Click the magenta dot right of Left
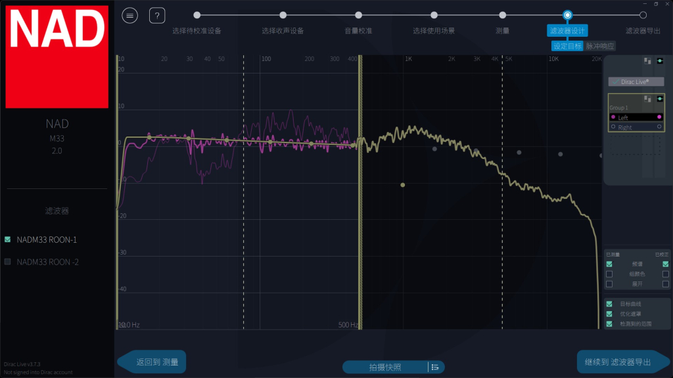Screen dimensions: 673x378 click(x=659, y=117)
